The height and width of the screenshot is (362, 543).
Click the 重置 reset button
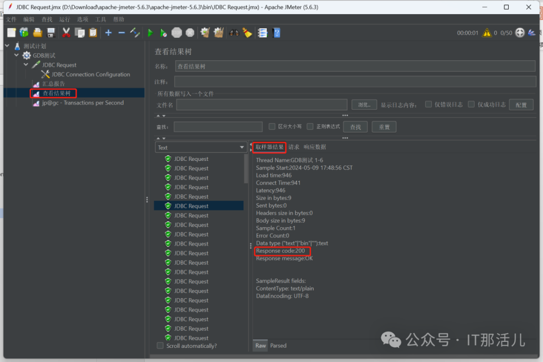pyautogui.click(x=384, y=127)
